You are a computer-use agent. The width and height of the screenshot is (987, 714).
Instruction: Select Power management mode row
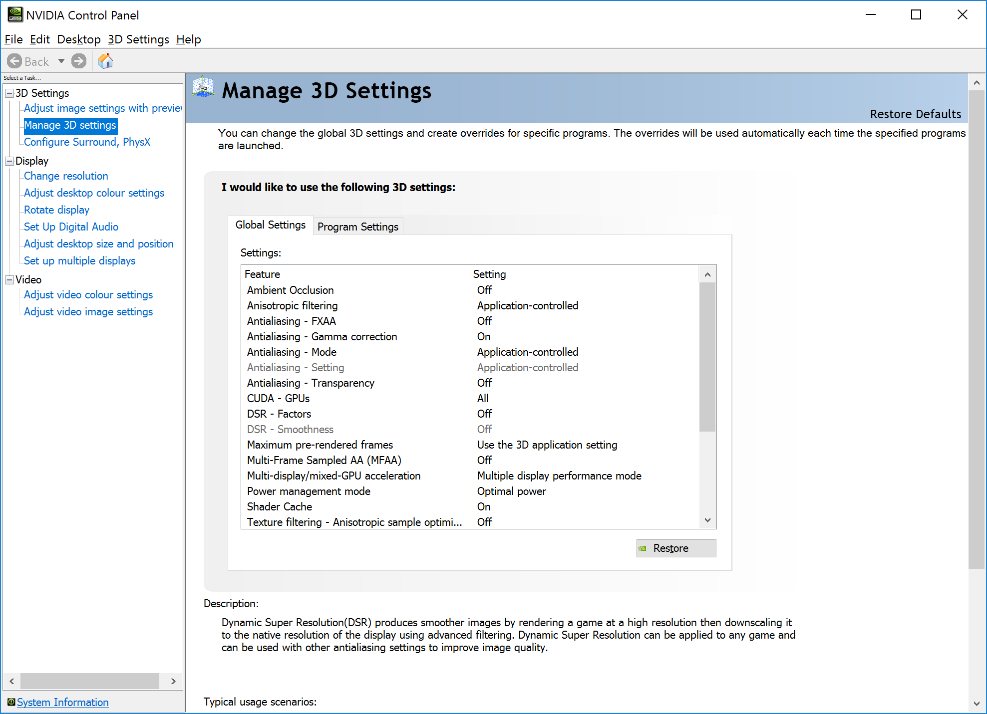[x=470, y=491]
